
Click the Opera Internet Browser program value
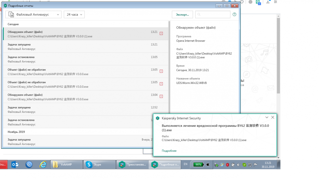point(191,41)
